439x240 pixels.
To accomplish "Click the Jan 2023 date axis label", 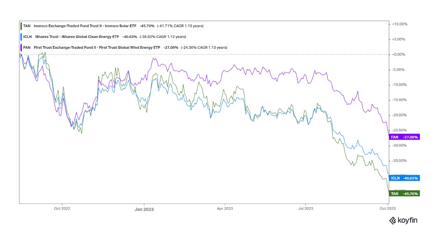I will [144, 209].
